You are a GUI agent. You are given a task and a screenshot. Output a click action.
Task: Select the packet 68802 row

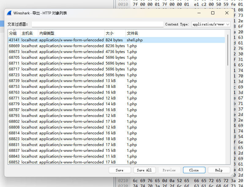(116, 121)
